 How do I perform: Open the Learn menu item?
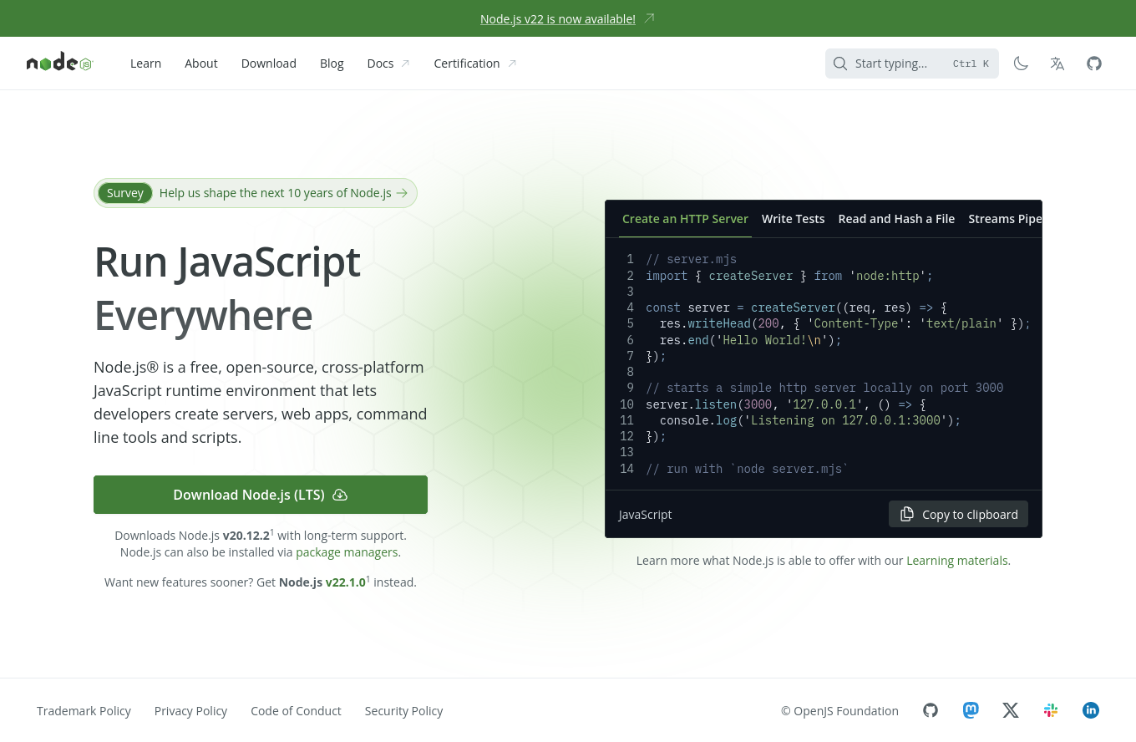[x=145, y=64]
